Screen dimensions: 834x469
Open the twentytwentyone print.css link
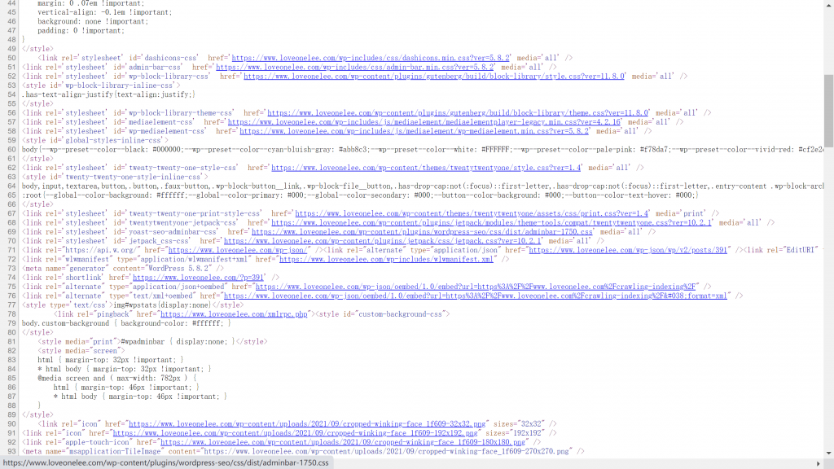coord(472,213)
